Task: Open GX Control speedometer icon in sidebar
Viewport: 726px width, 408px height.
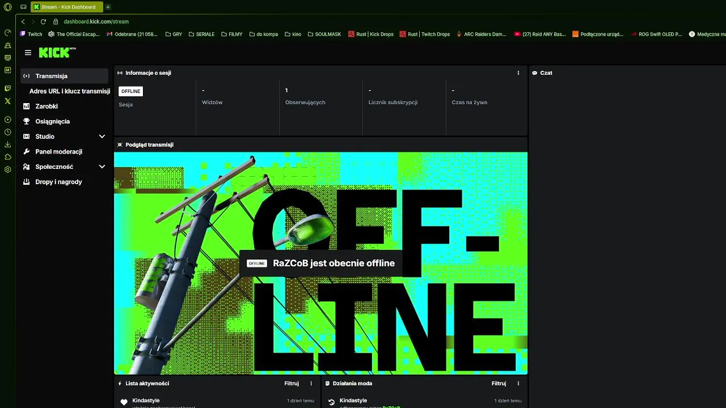Action: click(7, 33)
